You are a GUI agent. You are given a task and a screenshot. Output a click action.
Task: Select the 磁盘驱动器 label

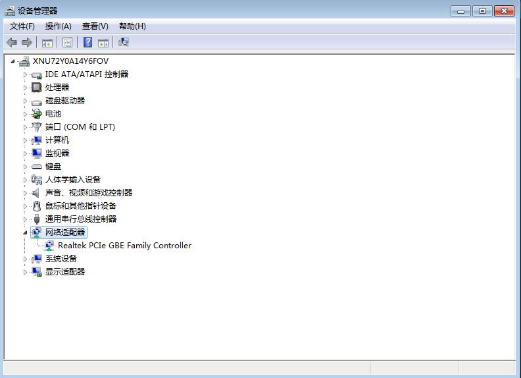pyautogui.click(x=65, y=101)
